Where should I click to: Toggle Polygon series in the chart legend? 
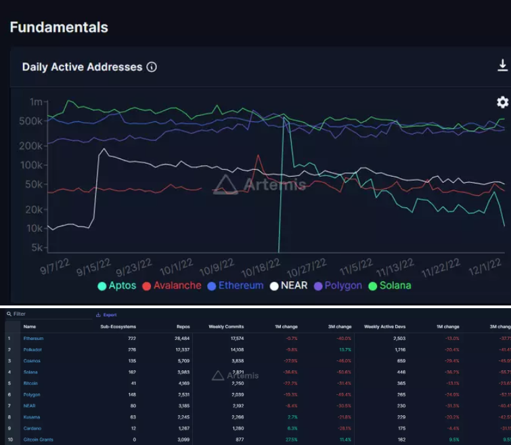coord(338,285)
